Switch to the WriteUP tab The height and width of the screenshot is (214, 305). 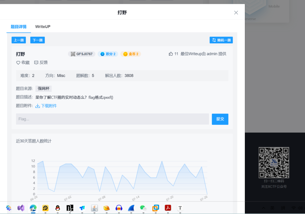43,27
